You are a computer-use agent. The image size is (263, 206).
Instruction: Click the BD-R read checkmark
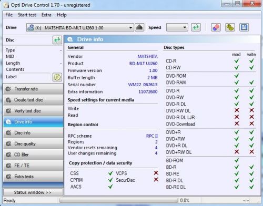(237, 167)
